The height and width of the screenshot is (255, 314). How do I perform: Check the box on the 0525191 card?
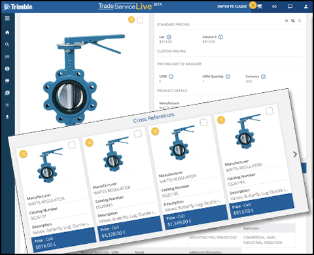(72, 145)
